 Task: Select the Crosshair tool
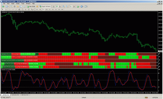pos(6,10)
